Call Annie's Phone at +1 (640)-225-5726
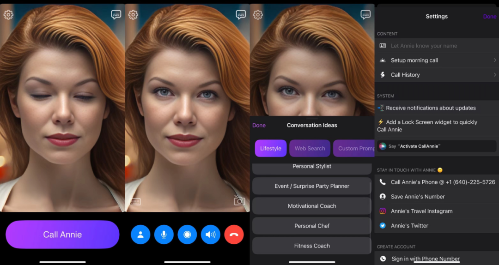This screenshot has width=499, height=265. (x=437, y=182)
